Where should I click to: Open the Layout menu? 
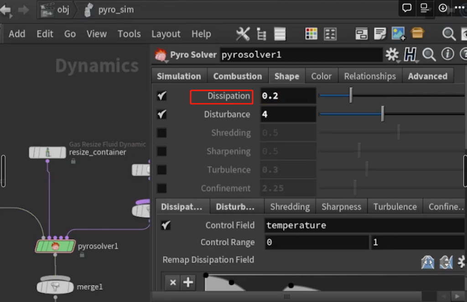pyautogui.click(x=166, y=34)
